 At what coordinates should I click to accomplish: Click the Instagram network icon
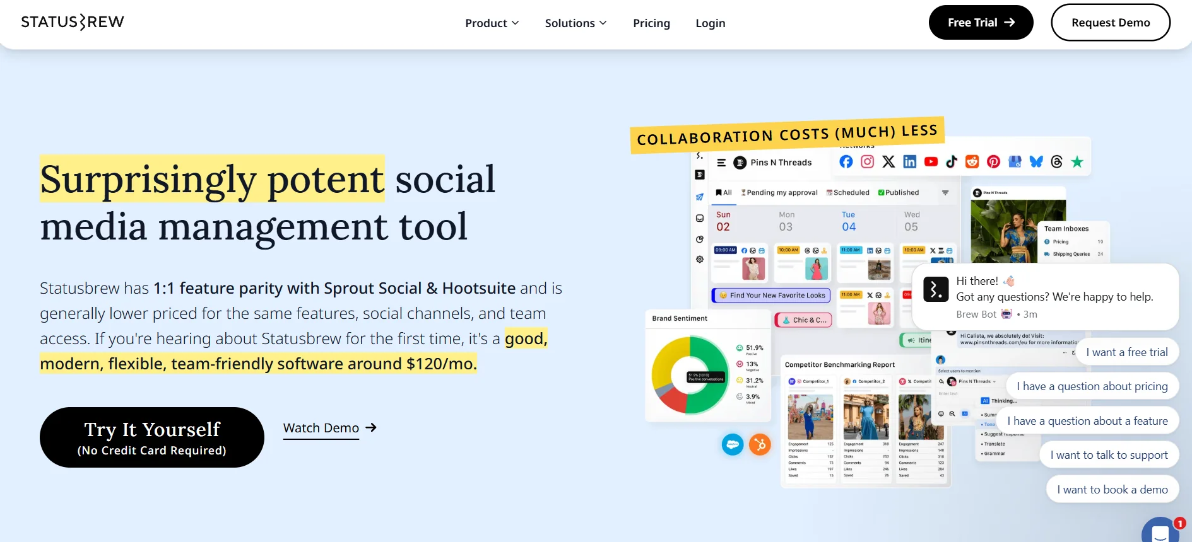click(868, 162)
